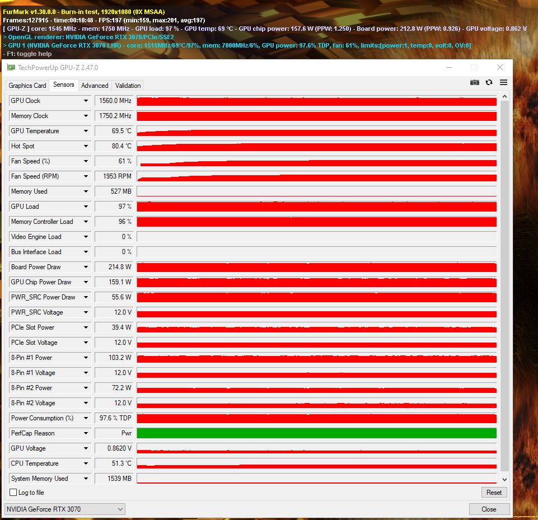Click the green PerfCap Reason graph bar

pos(317,433)
